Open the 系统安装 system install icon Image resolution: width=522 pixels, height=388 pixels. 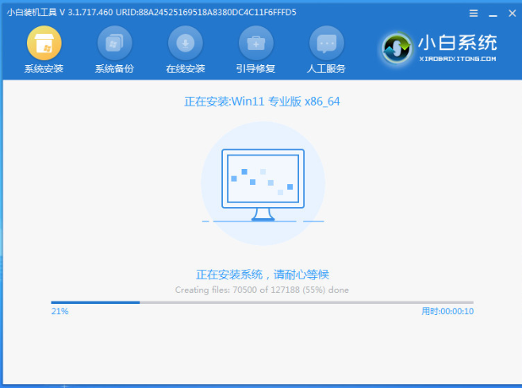44,44
